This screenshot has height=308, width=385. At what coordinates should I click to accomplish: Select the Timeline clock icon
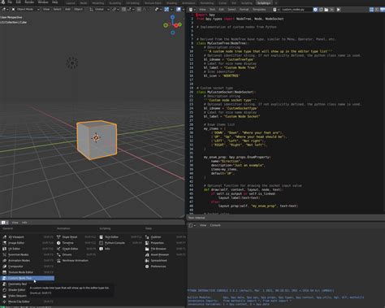tap(58, 243)
